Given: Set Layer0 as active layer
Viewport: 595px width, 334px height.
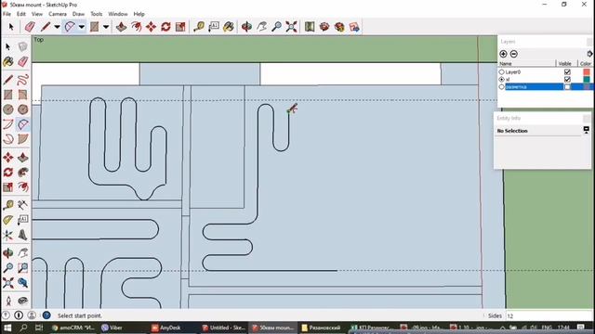Looking at the screenshot, I should 502,72.
